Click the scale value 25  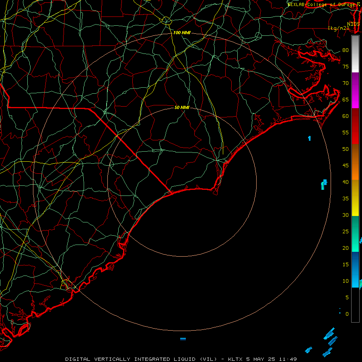pyautogui.click(x=346, y=232)
